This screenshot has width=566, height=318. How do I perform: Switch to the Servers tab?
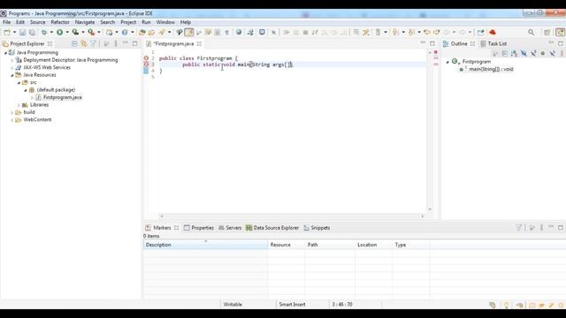point(230,228)
